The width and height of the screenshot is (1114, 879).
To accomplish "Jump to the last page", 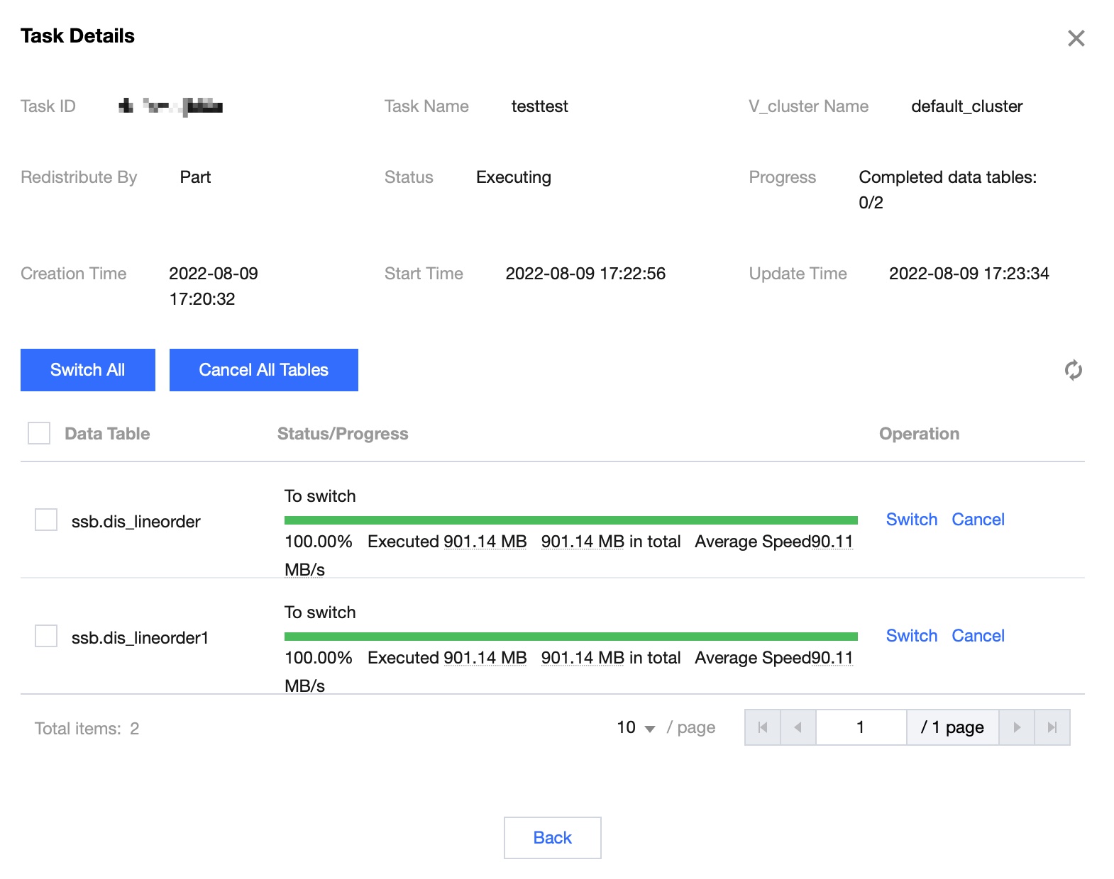I will [1052, 727].
